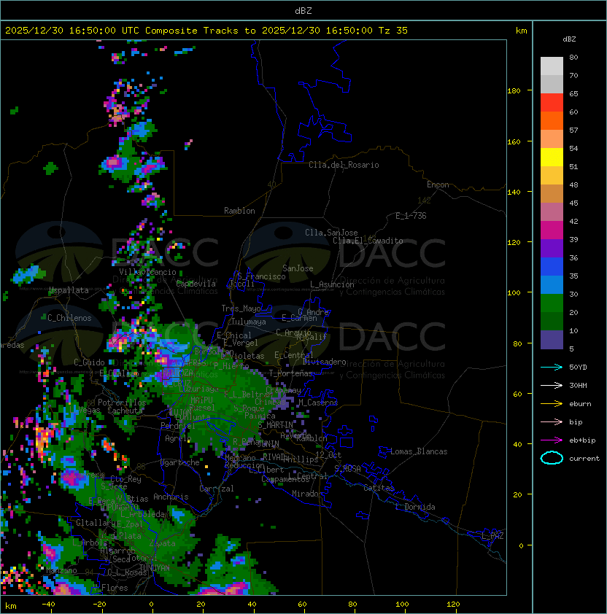Click the gray 65-70 dBZ swatch
The width and height of the screenshot is (607, 614).
(x=552, y=84)
